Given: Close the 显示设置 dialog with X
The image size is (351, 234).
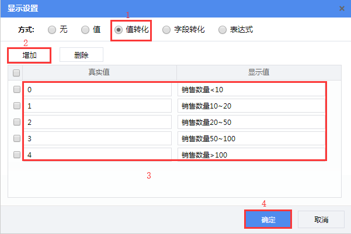Looking at the screenshot, I should pyautogui.click(x=342, y=8).
